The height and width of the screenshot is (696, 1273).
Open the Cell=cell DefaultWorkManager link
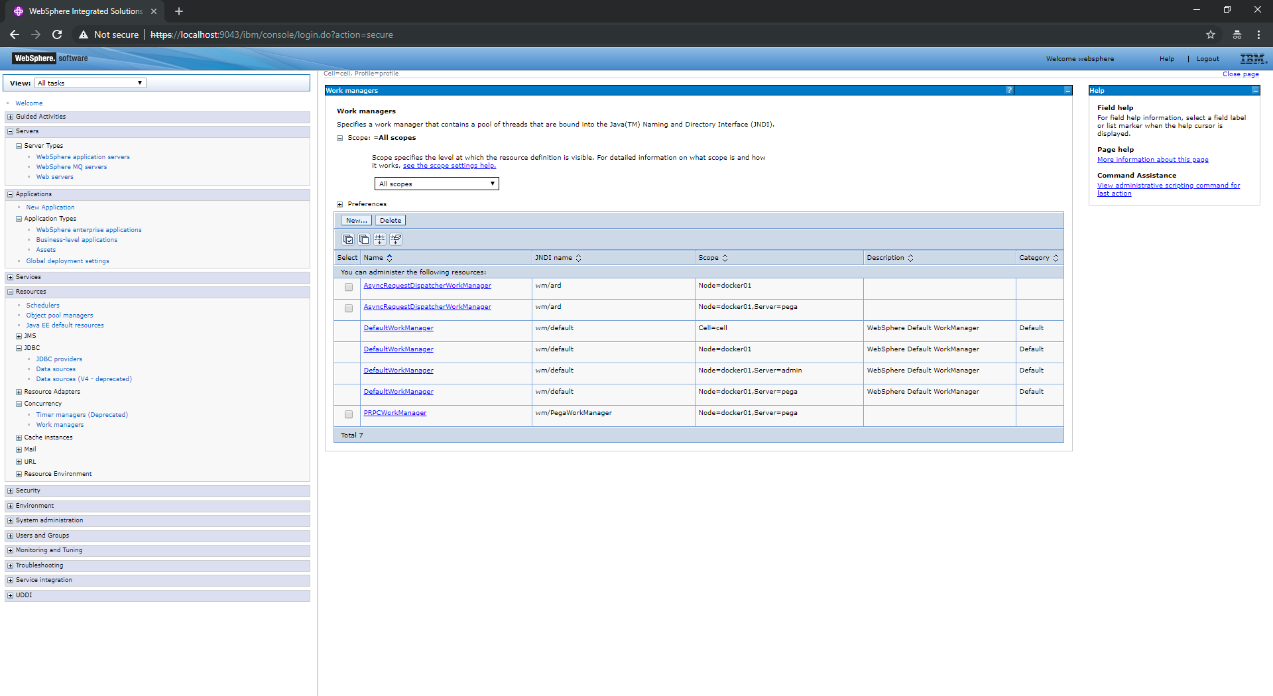click(x=398, y=328)
